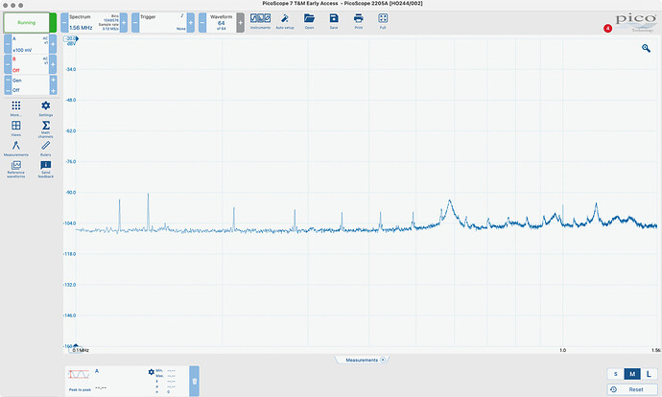The height and width of the screenshot is (397, 662).
Task: Click the Peak to peak measurement thumbnail
Action: [x=79, y=374]
